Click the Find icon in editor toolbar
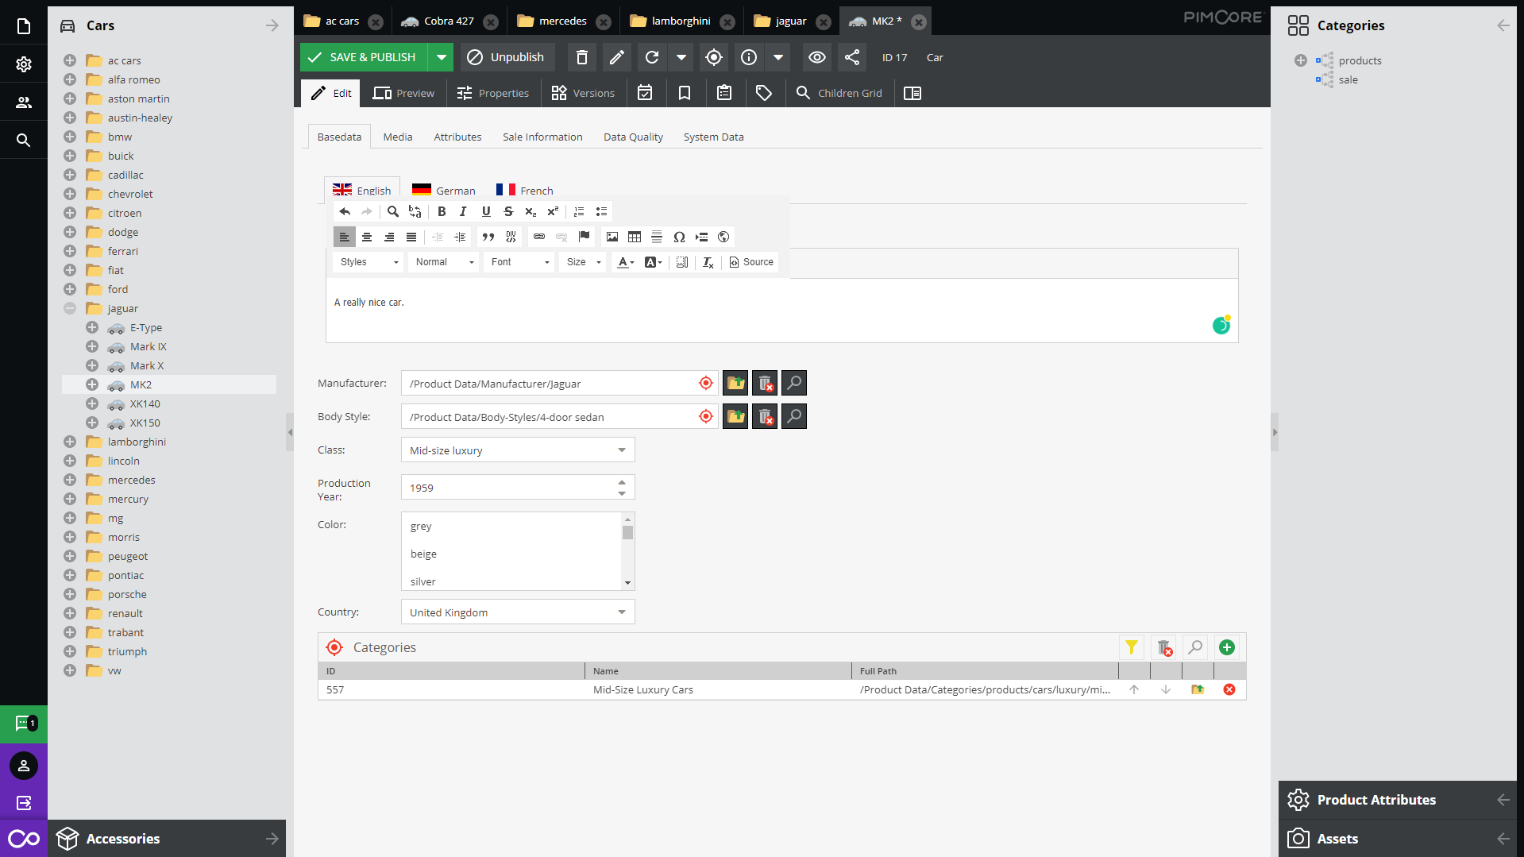This screenshot has height=857, width=1524. 393,211
